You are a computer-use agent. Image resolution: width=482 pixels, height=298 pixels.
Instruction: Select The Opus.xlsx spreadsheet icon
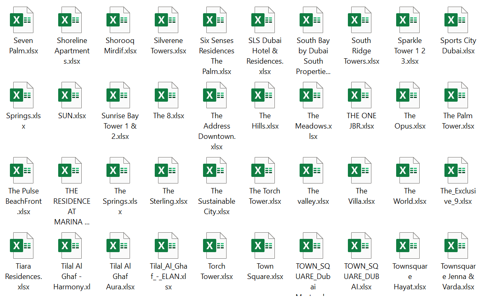[x=409, y=95]
